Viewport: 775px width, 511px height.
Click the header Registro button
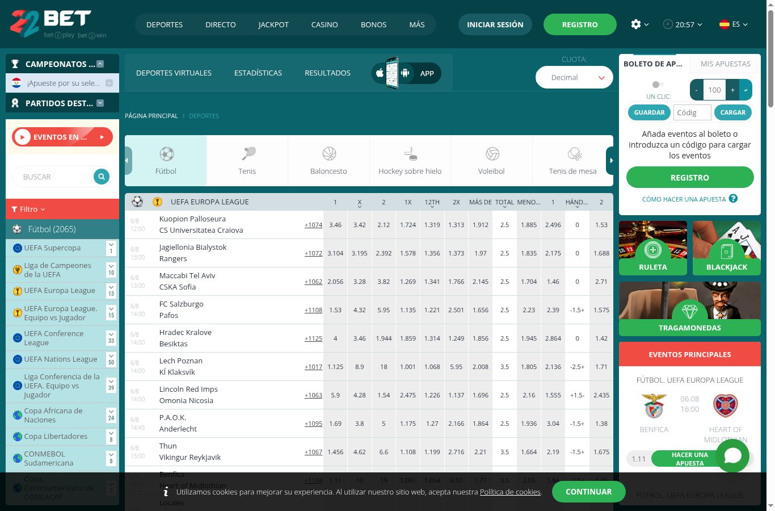point(580,24)
